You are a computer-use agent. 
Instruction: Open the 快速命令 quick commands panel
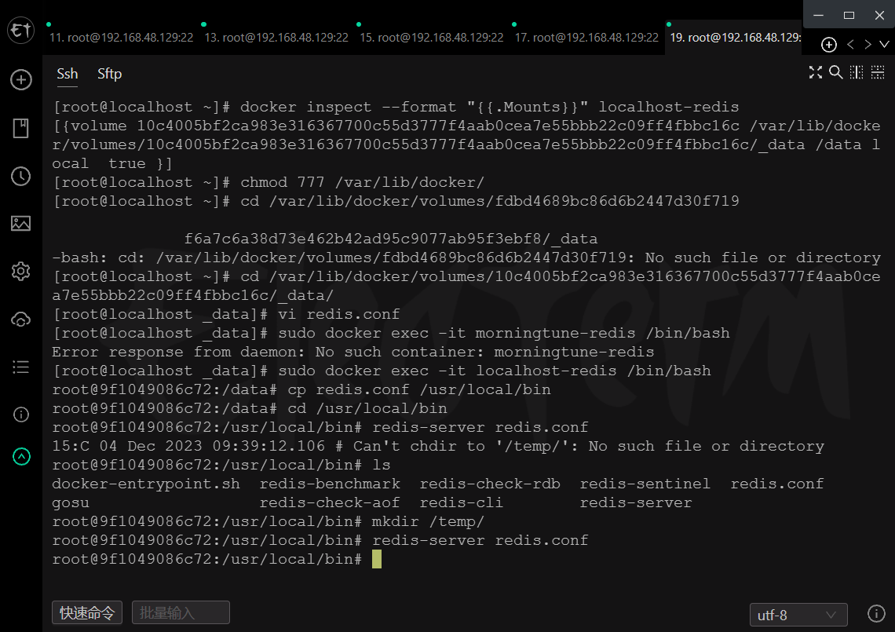[x=86, y=612]
